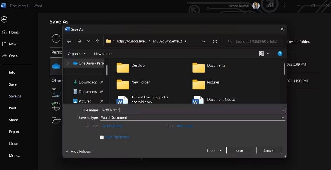Select the Documents folder in file list
Viewport: 331px width, 170px height.
tap(209, 67)
